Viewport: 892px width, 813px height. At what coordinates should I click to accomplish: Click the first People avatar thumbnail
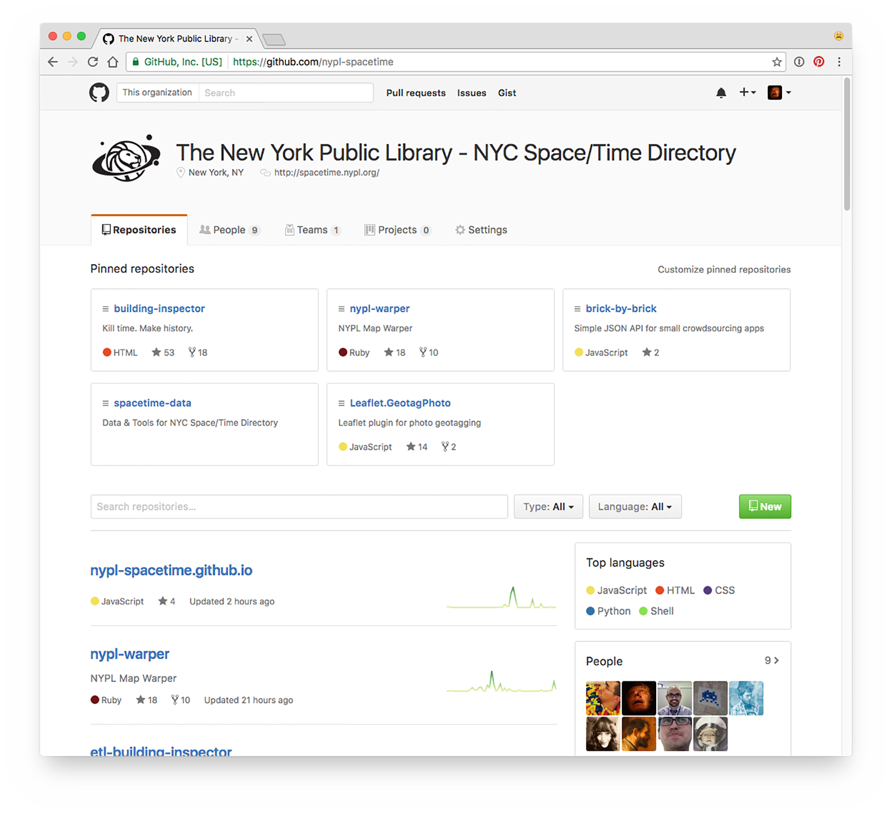point(603,698)
